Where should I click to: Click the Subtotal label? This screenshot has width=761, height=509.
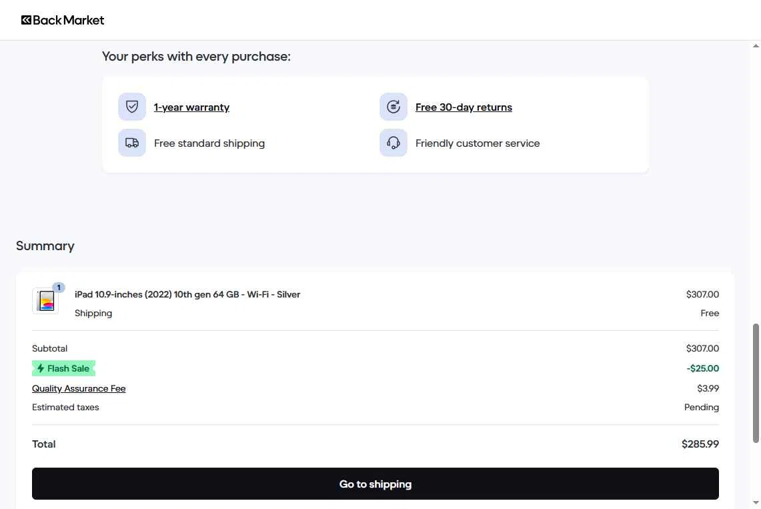pyautogui.click(x=49, y=348)
